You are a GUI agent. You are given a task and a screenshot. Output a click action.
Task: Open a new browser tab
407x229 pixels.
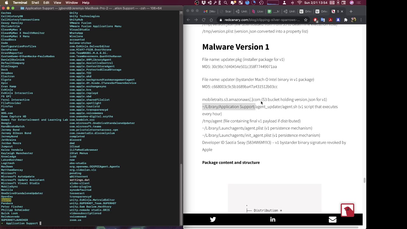[x=351, y=11]
